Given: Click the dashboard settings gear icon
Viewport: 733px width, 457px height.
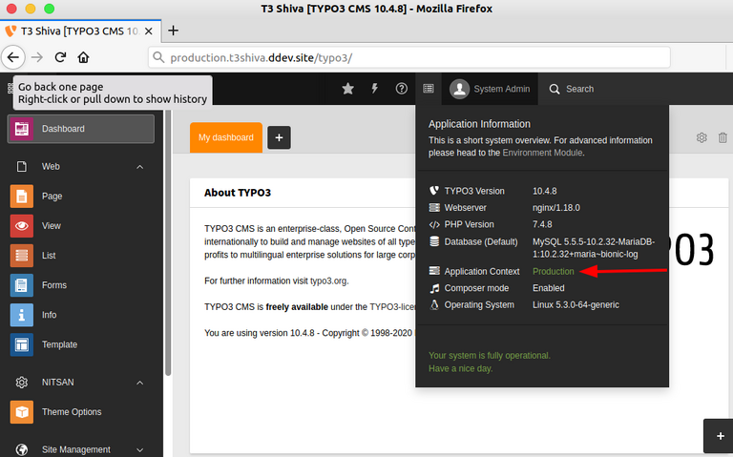Looking at the screenshot, I should pos(702,137).
